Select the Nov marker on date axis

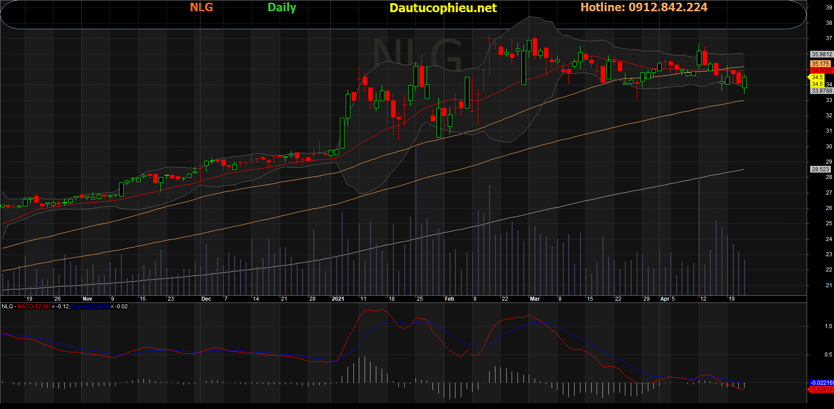coord(87,299)
